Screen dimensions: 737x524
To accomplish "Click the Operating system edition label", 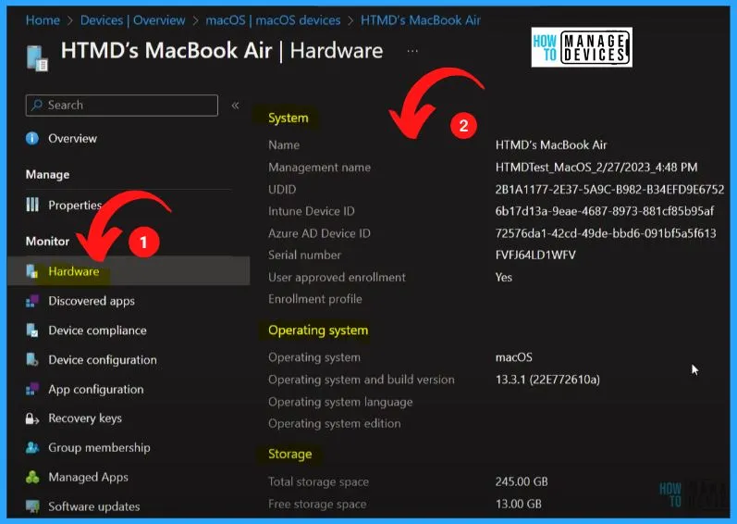I will pyautogui.click(x=335, y=423).
